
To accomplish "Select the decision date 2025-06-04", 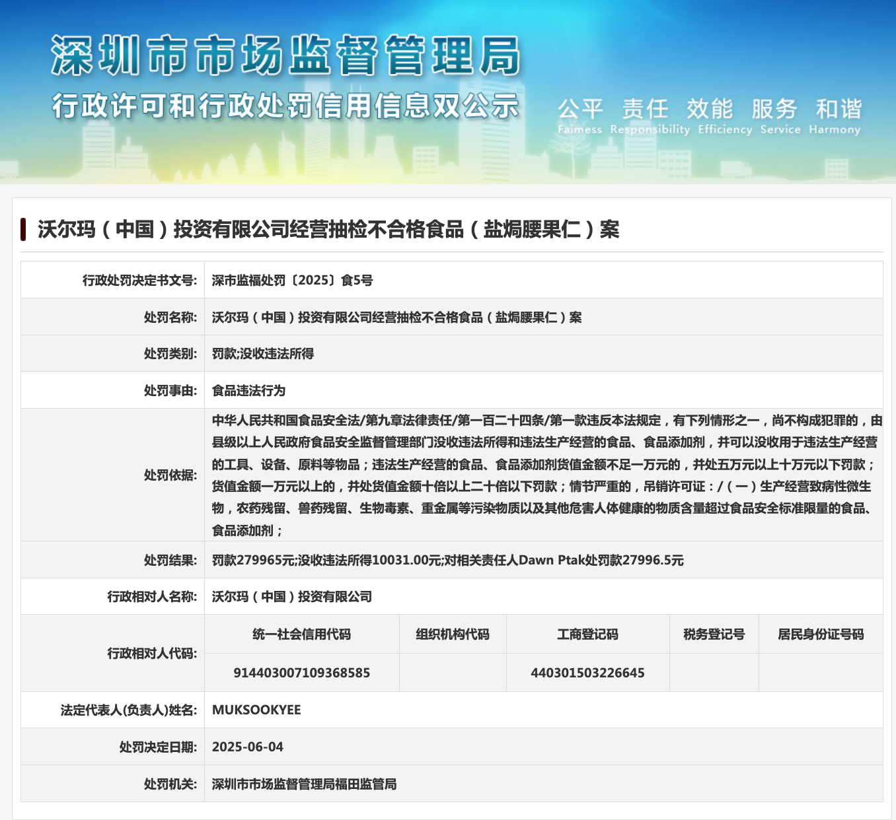I will [x=247, y=747].
